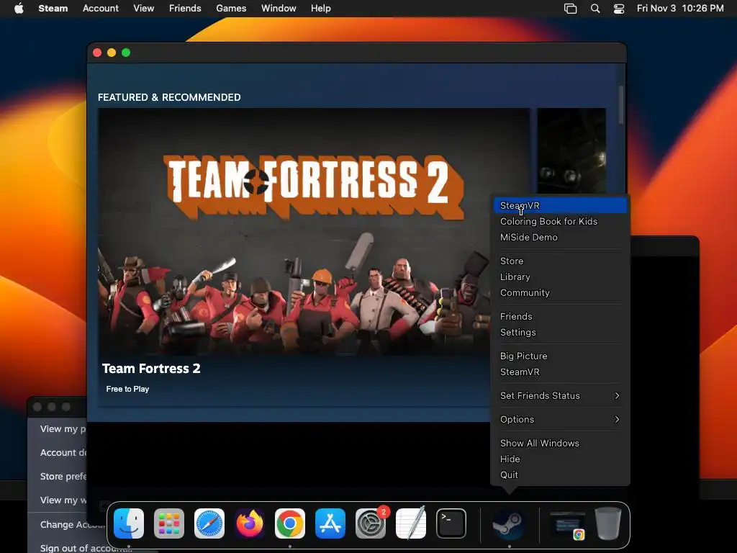Click Account details in the background account menu
Viewport: 737px width, 553px height.
(x=63, y=452)
